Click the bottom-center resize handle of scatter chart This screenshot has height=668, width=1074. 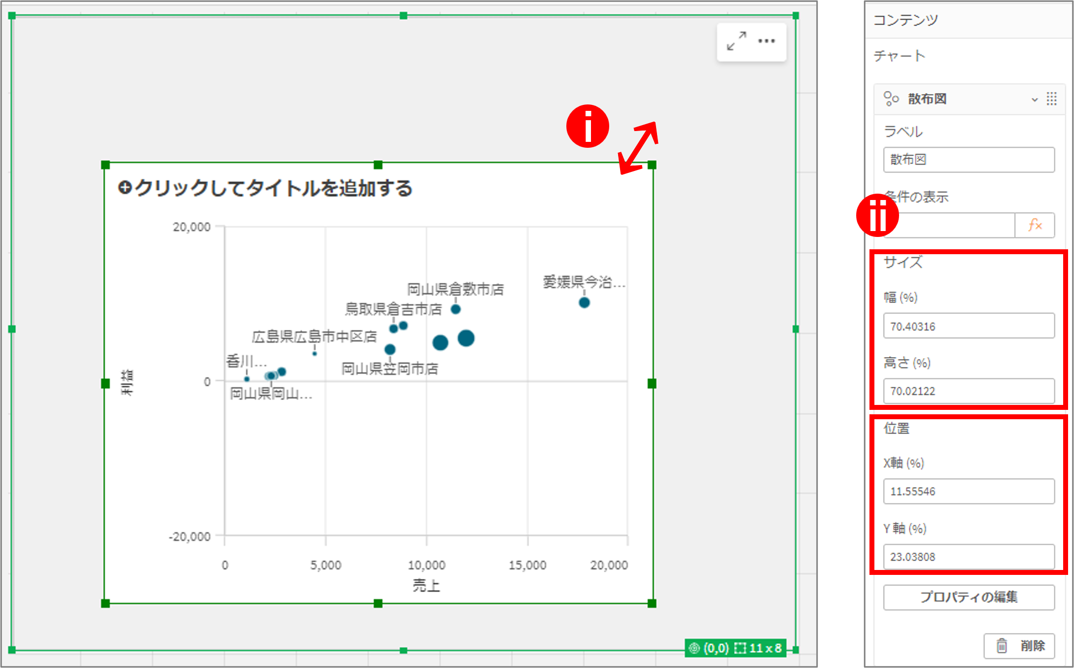pos(378,603)
